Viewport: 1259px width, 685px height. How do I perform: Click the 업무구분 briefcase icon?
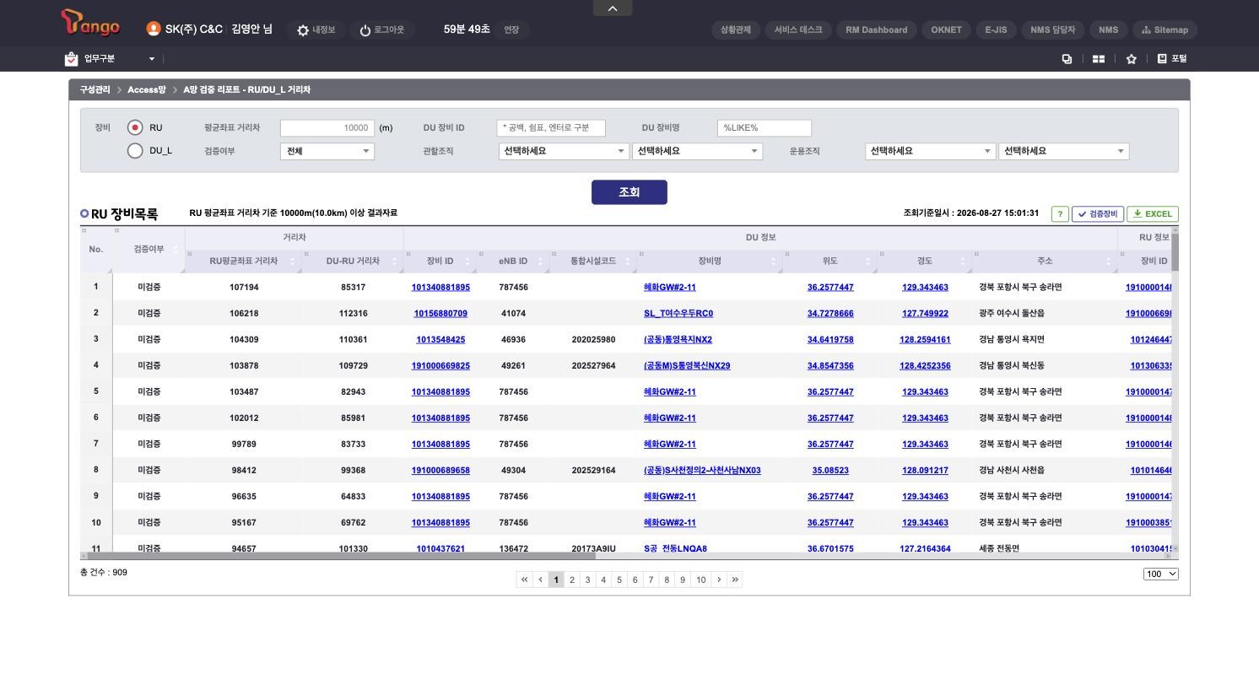(71, 59)
